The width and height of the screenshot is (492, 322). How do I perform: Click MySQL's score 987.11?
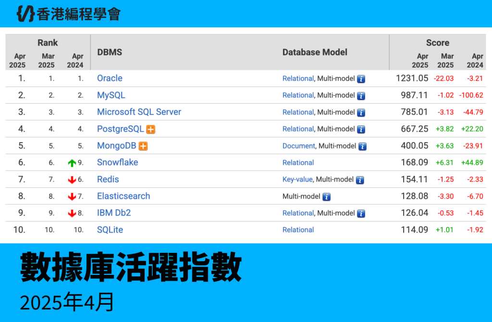tap(415, 95)
